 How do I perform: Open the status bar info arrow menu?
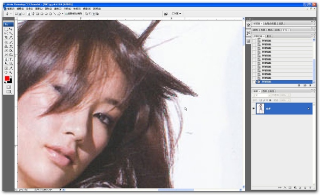[x=61, y=190]
